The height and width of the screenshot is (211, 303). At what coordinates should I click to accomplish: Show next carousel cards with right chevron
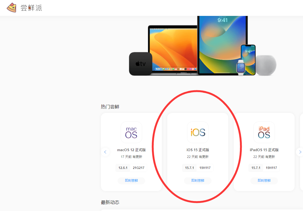[x=300, y=152]
